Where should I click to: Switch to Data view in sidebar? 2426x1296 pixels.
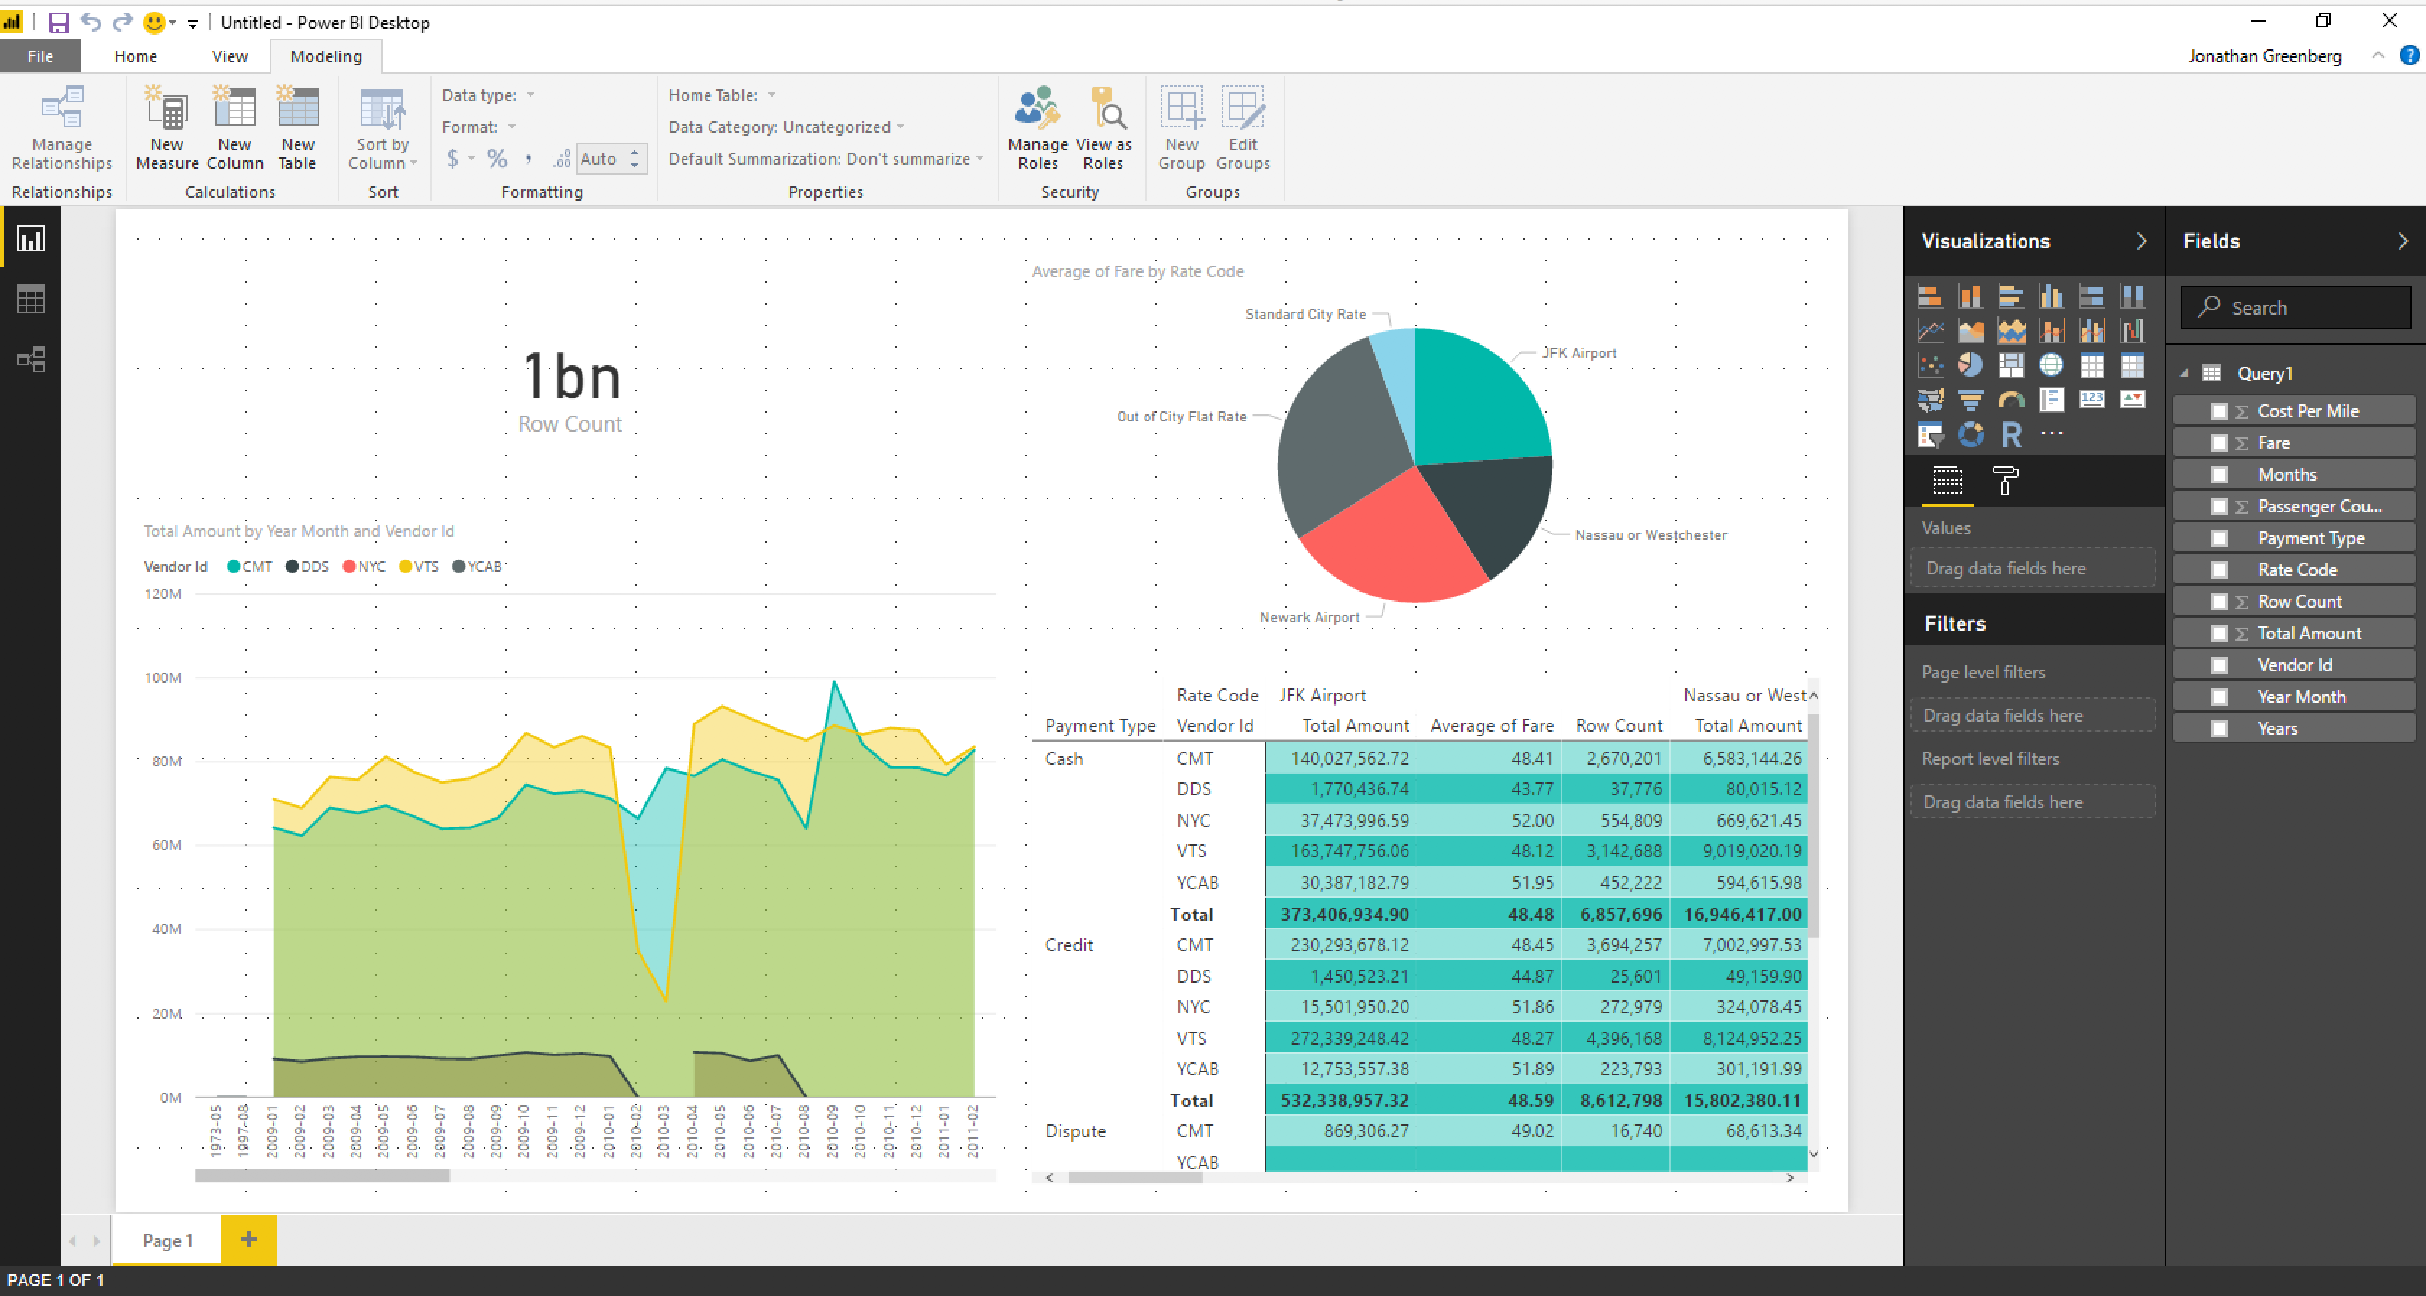pyautogui.click(x=30, y=299)
